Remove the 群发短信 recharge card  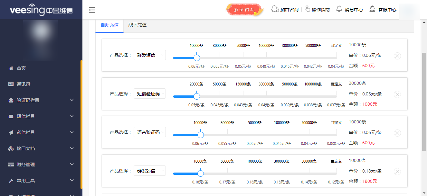397,56
